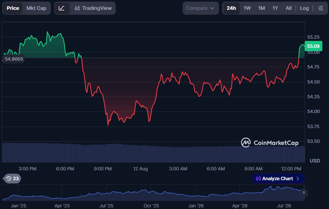329x209 pixels.
Task: Click Oct '25 on the overview timeline
Action: (151, 206)
